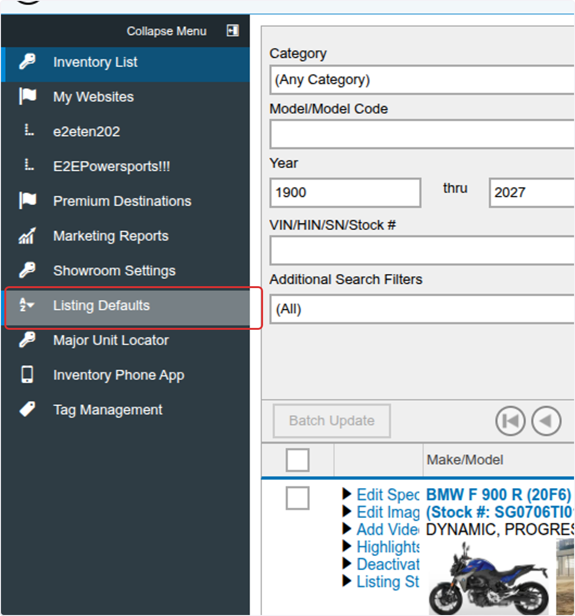The height and width of the screenshot is (616, 575).
Task: Click the Listing Status link
Action: (x=388, y=581)
